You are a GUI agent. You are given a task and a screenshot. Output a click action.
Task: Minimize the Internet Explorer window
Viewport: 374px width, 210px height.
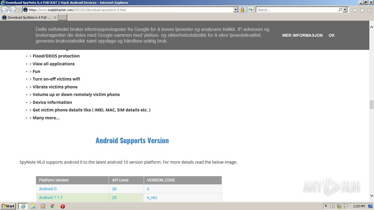tap(361, 2)
